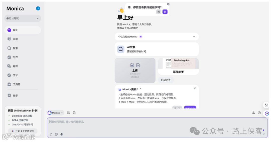Click the upload PDF icon above input
This screenshot has width=271, height=142.
click(x=74, y=113)
